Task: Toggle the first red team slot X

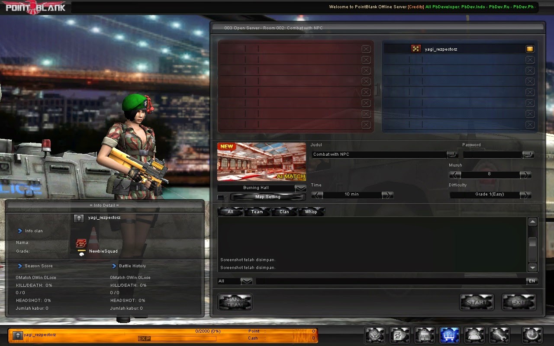Action: tap(366, 49)
